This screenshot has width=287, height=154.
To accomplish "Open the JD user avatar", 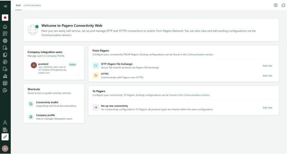I will [5, 149].
